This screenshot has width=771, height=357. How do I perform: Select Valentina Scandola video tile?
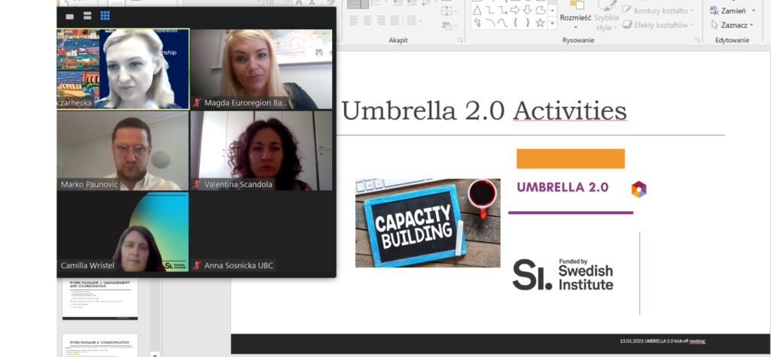click(x=261, y=151)
